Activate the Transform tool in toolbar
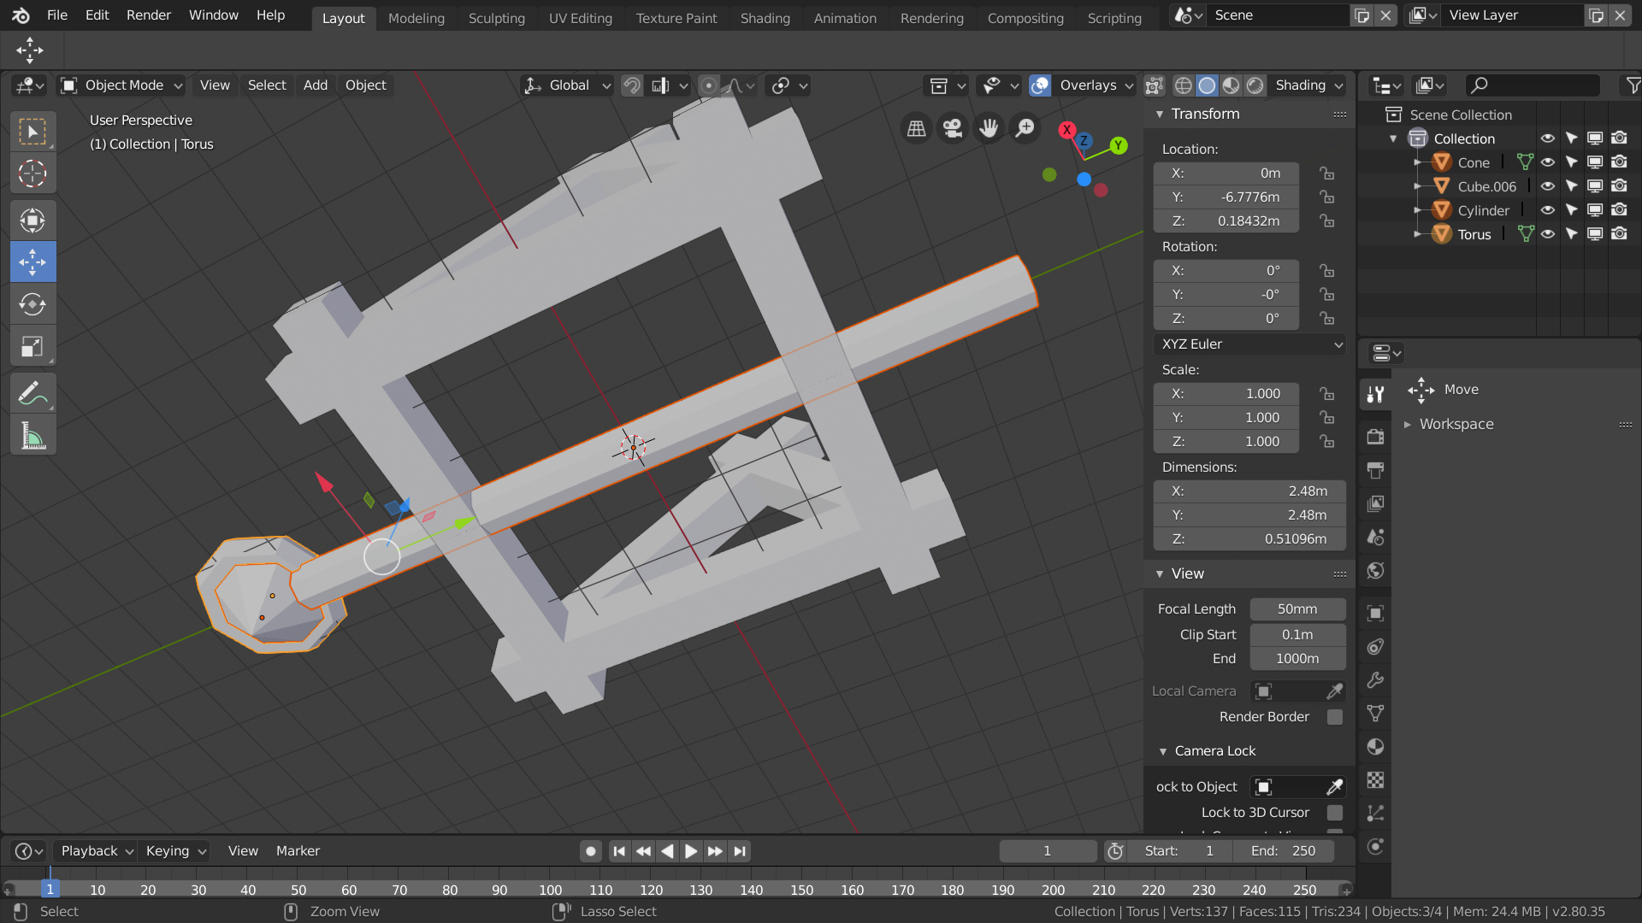 [x=32, y=220]
